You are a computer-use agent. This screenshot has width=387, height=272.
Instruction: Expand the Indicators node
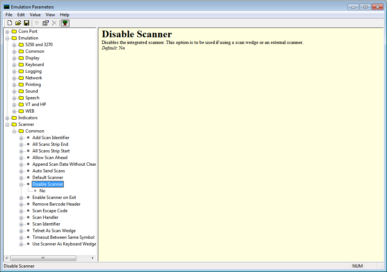pos(7,118)
